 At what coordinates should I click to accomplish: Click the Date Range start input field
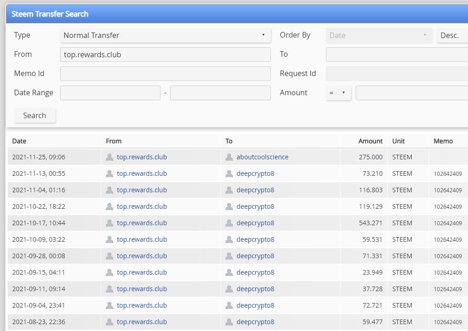pos(110,93)
